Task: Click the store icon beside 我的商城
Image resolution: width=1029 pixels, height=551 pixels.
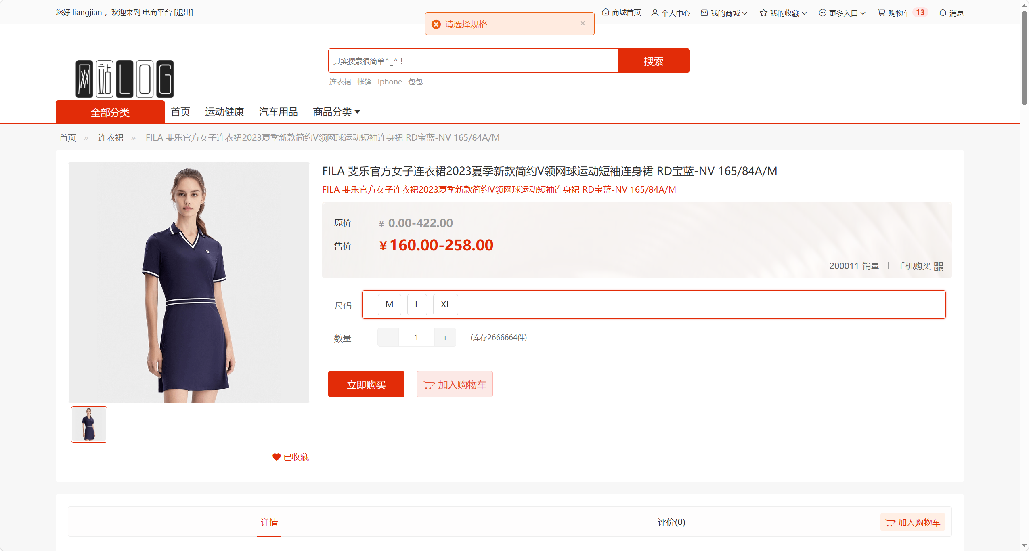Action: pos(704,13)
